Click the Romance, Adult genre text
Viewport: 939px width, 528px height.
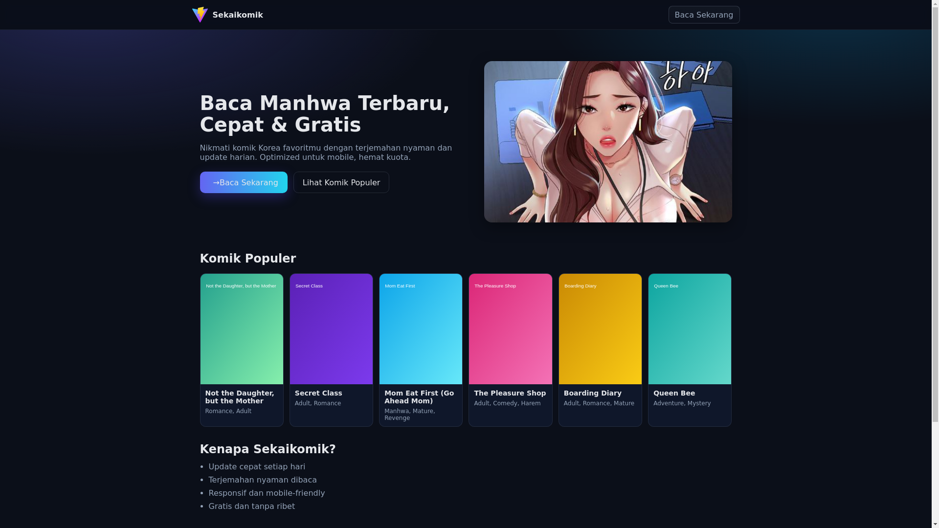coord(228,411)
